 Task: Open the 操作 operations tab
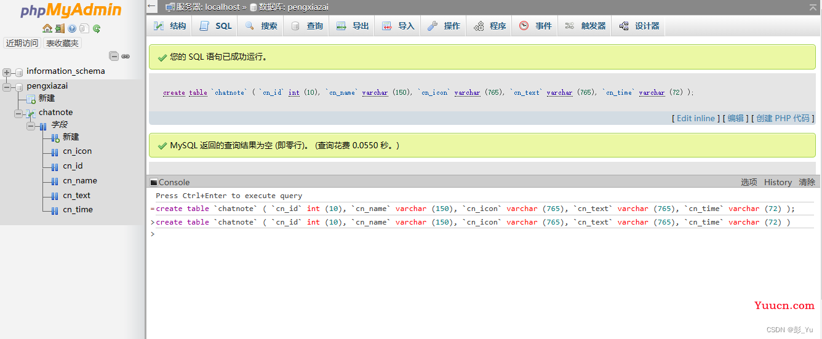click(444, 26)
